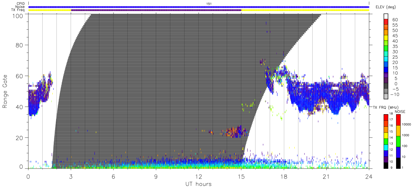This screenshot has width=415, height=191.
Task: Click UT hours tick label 6
Action: coord(113,176)
